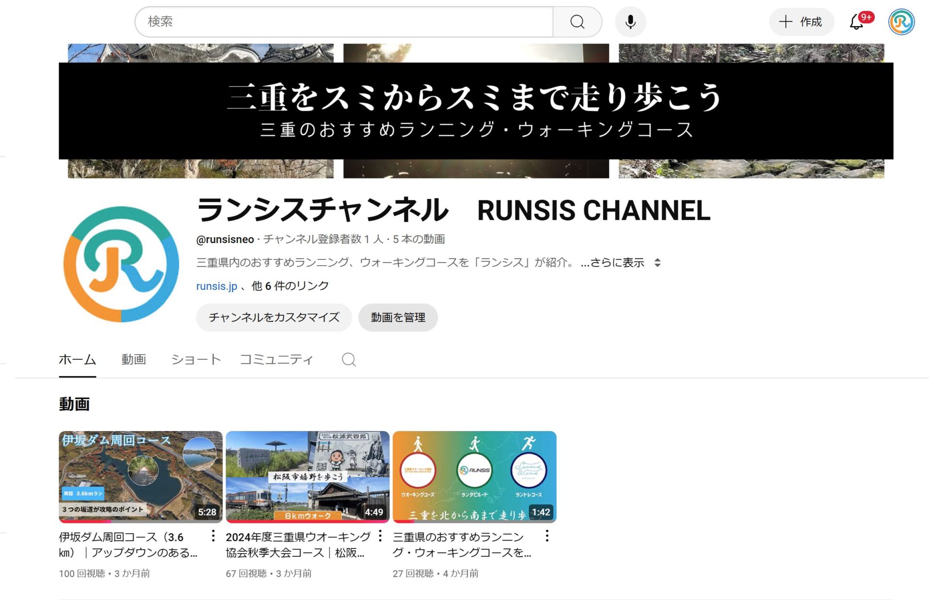Click the 作成 create button
This screenshot has width=929, height=600.
(801, 22)
